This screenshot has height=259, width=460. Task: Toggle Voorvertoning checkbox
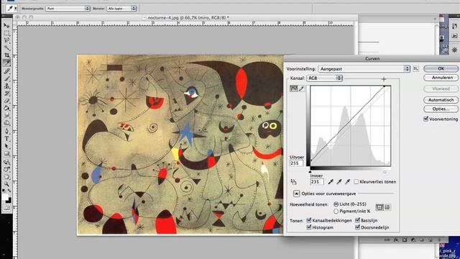coord(426,119)
